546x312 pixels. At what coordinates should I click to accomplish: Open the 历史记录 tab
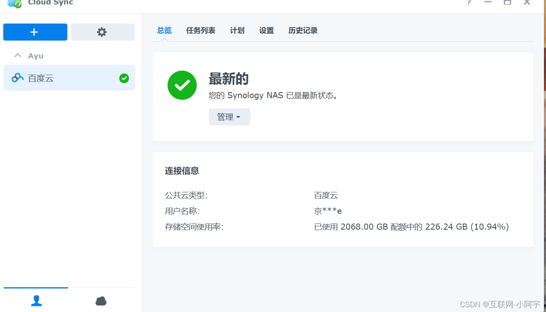[303, 30]
